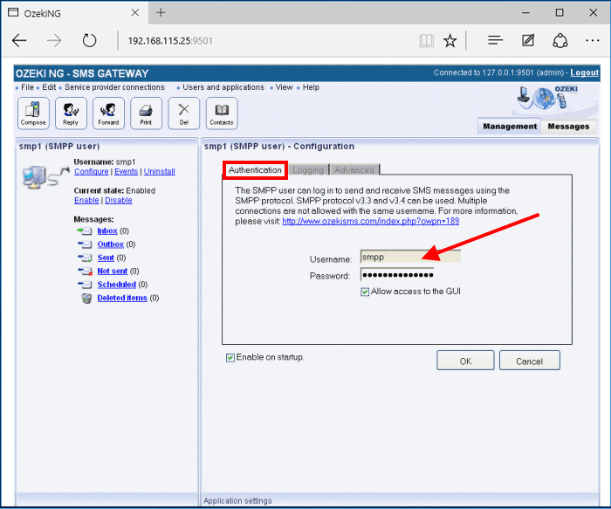Open the Edit menu
Screen dimensions: 611x509
49,87
